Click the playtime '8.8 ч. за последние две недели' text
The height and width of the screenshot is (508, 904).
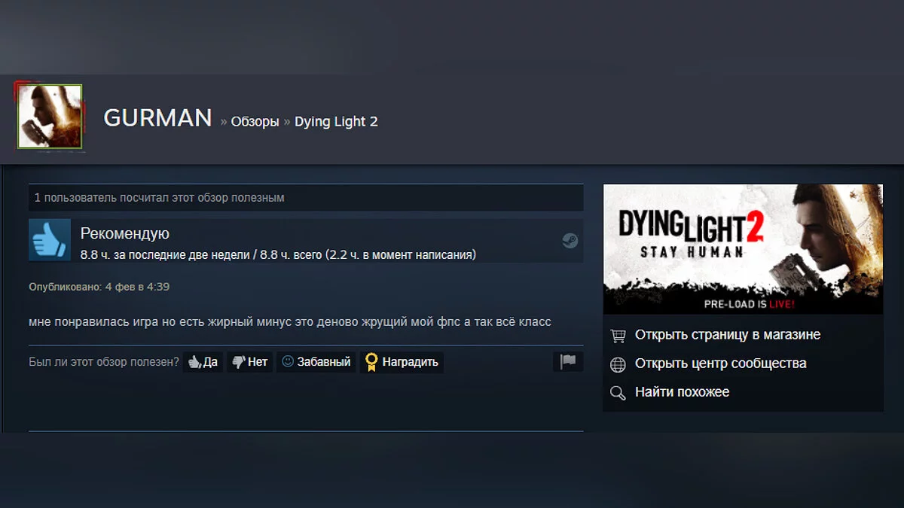pos(165,255)
